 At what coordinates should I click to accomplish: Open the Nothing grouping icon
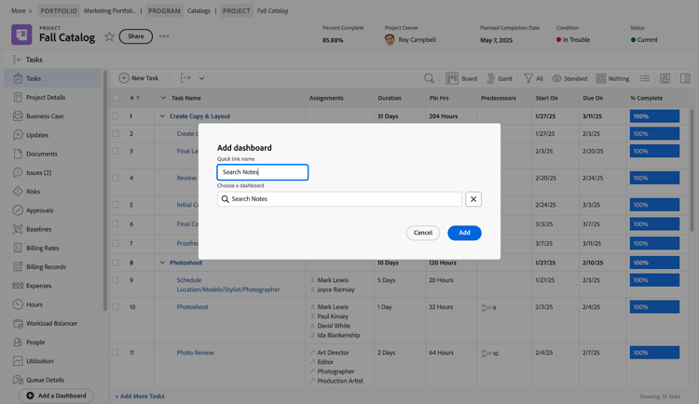(x=612, y=79)
